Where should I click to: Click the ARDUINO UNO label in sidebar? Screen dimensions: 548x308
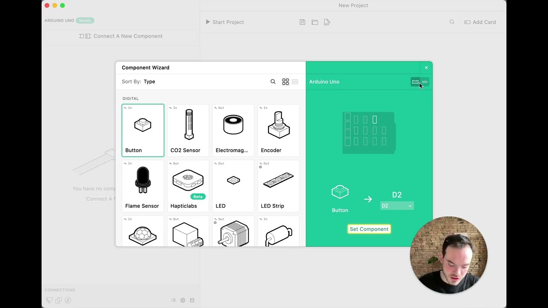click(60, 21)
